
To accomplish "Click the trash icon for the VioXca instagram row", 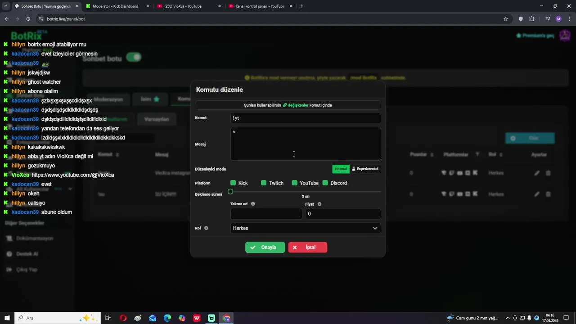I will (x=548, y=173).
